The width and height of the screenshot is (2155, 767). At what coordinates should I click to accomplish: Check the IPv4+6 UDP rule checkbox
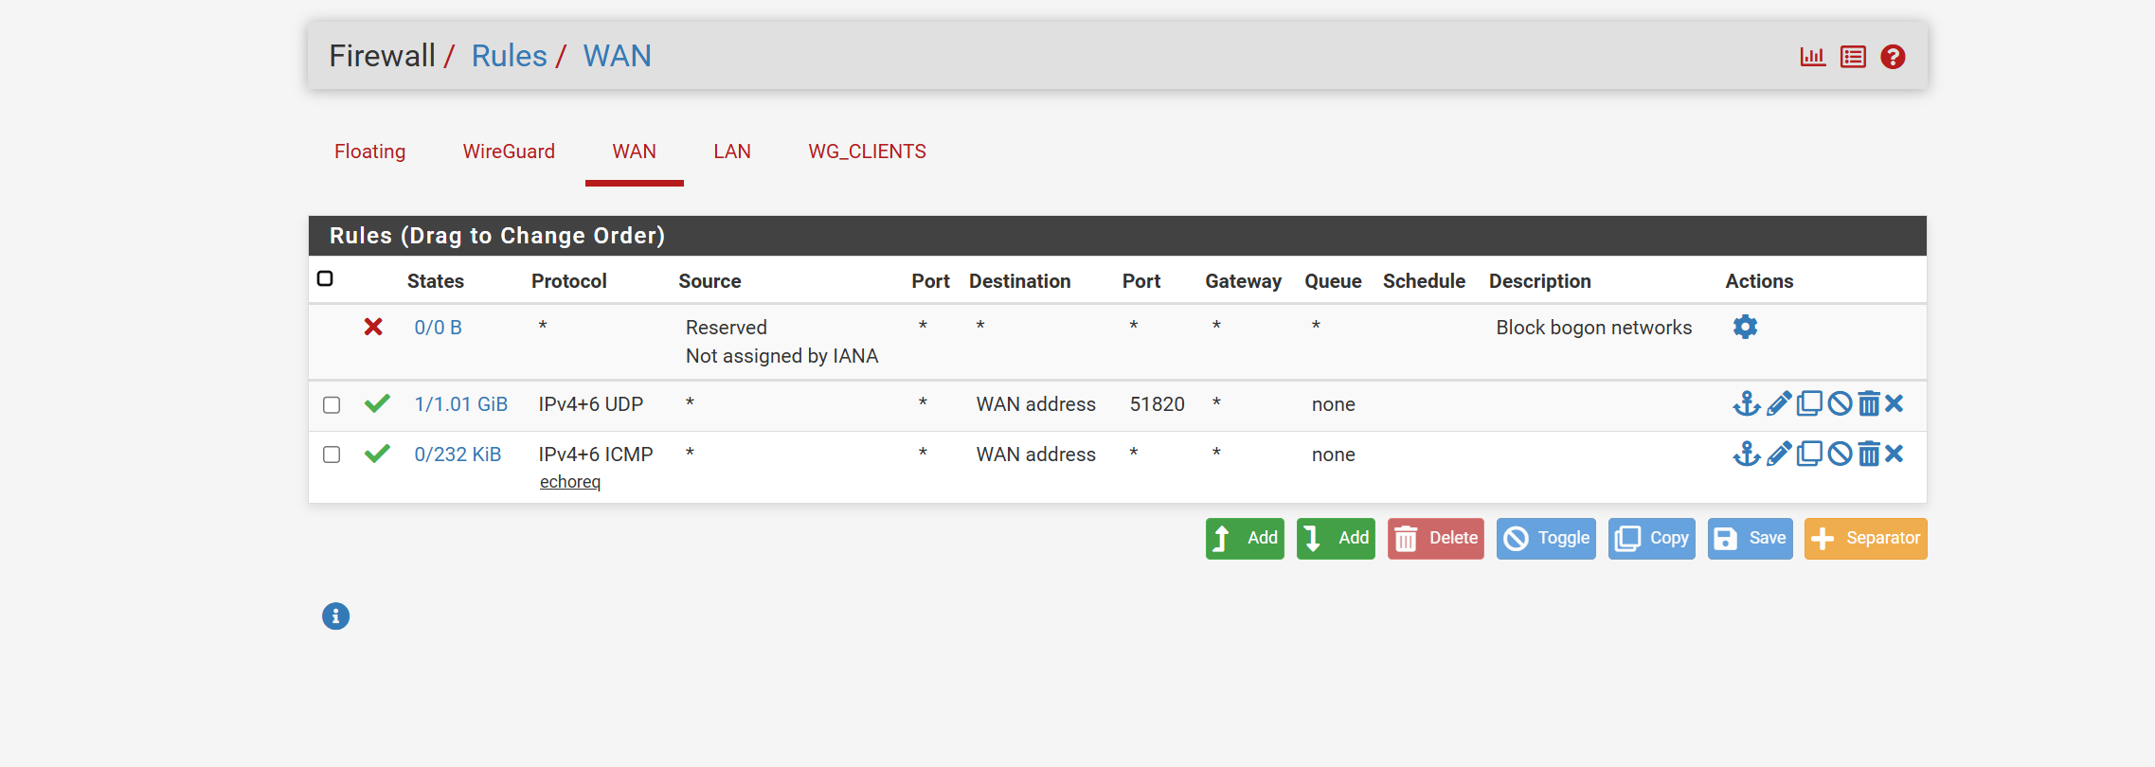pos(332,405)
